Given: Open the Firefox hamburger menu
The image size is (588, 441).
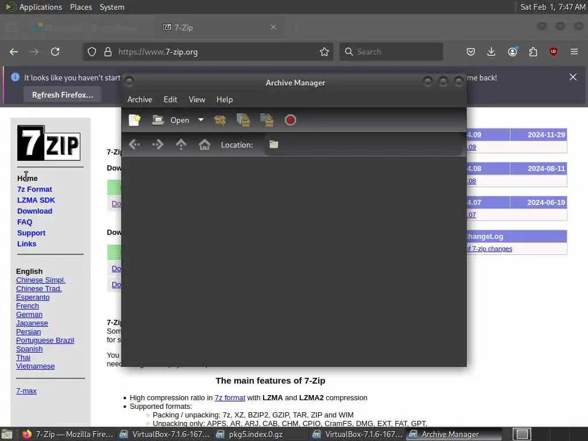Looking at the screenshot, I should tap(574, 52).
